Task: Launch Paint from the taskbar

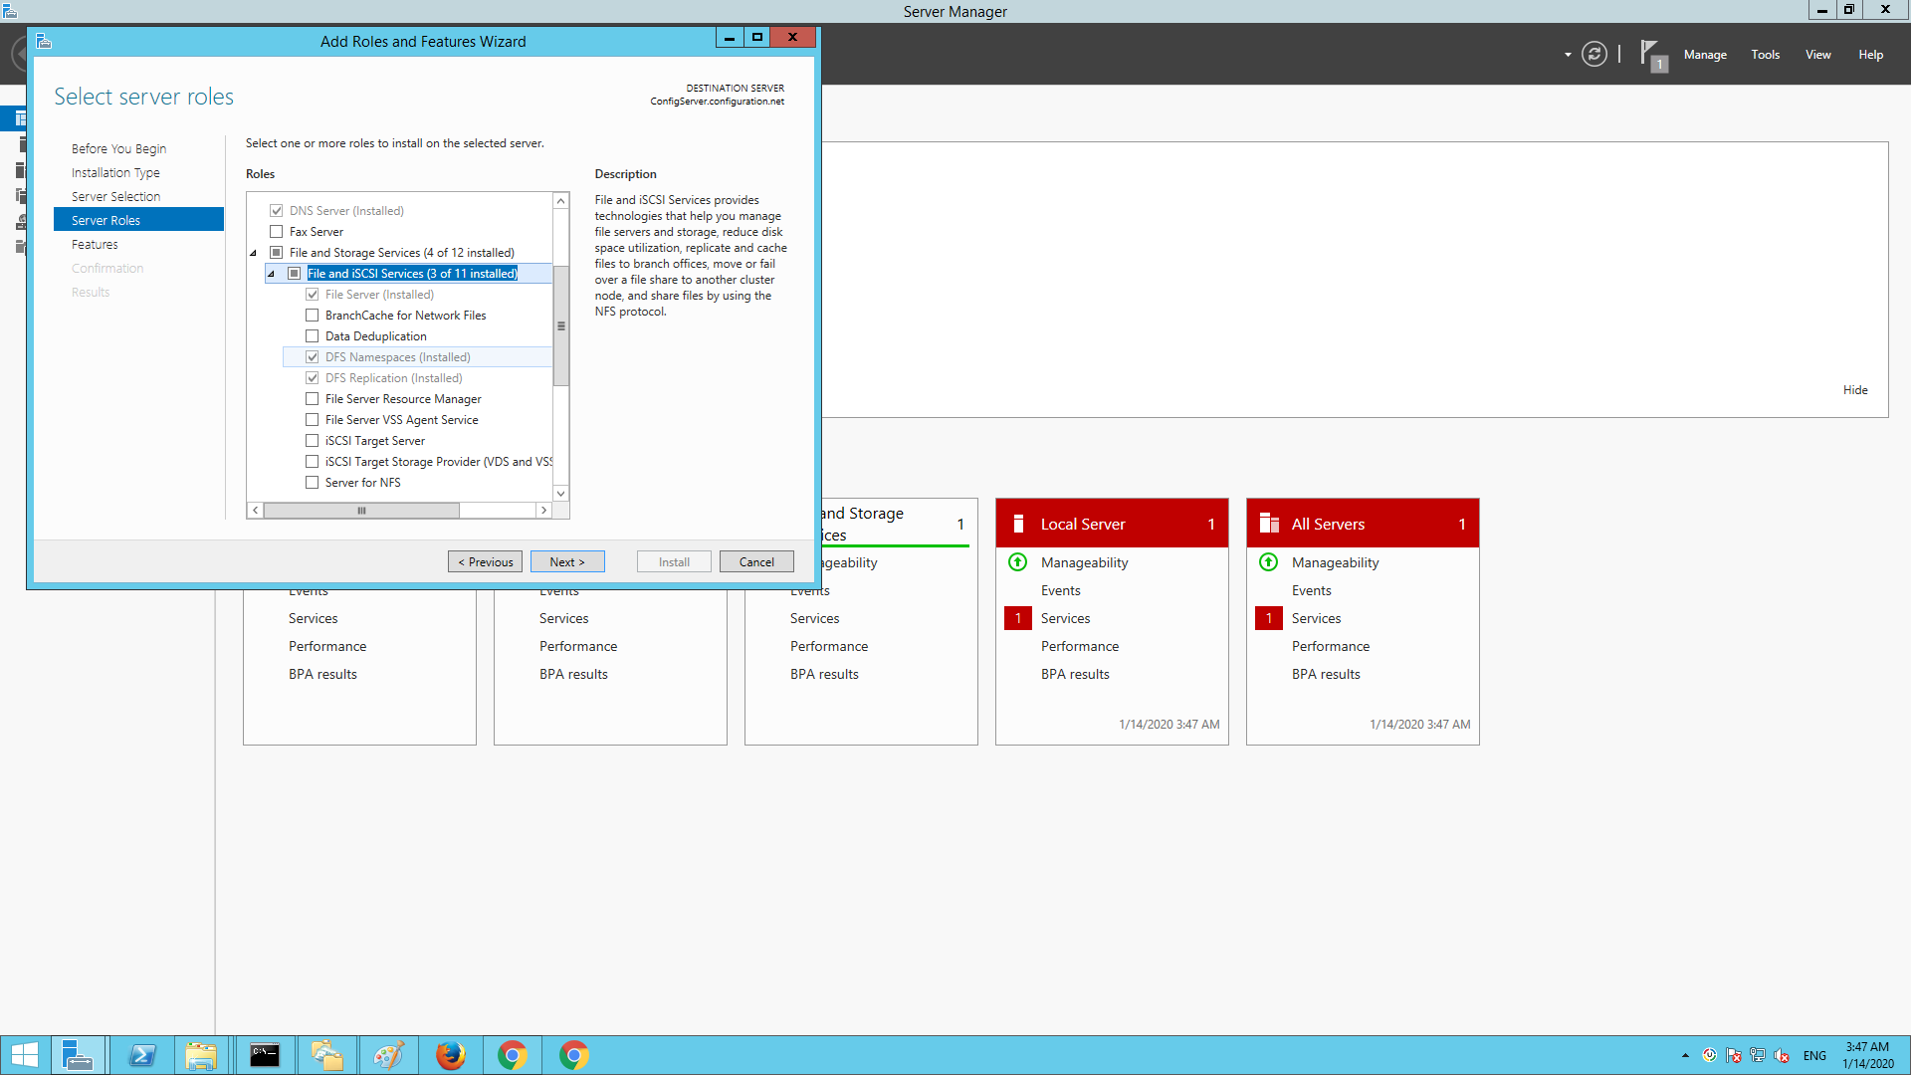Action: pos(388,1054)
